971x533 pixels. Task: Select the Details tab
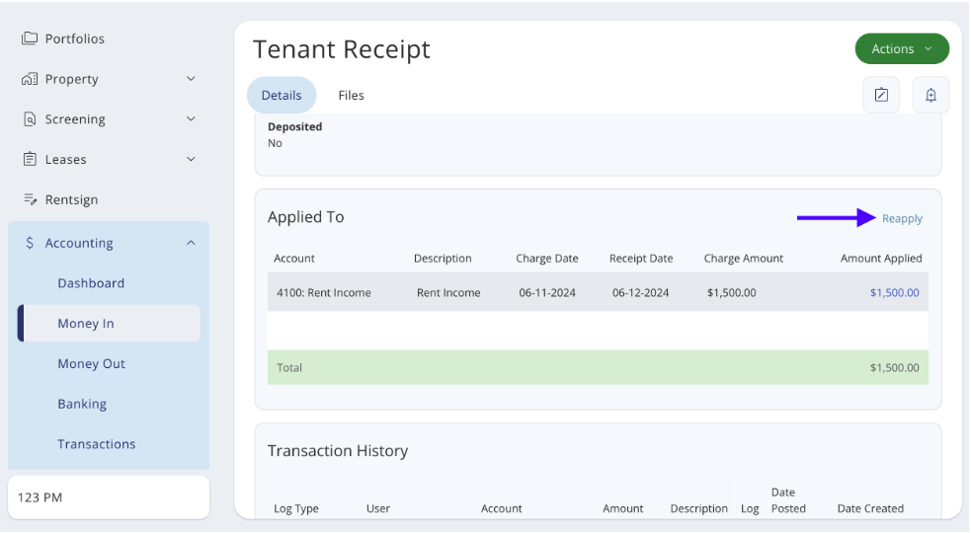(x=282, y=96)
